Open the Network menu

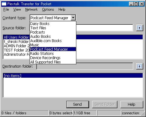point(31,9)
